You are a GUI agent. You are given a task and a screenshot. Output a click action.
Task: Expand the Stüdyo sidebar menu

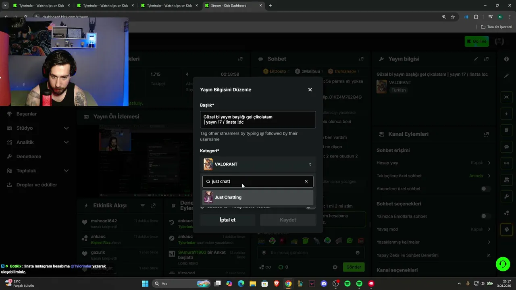[x=37, y=128]
